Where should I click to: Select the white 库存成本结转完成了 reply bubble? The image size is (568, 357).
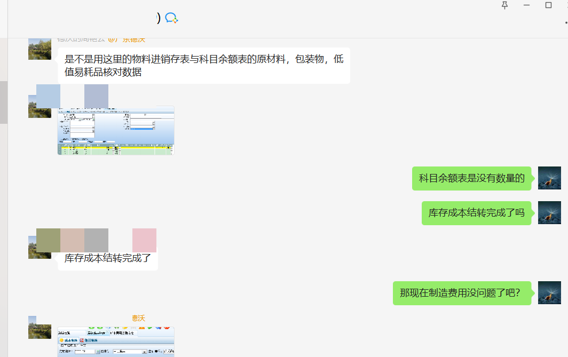(108, 258)
